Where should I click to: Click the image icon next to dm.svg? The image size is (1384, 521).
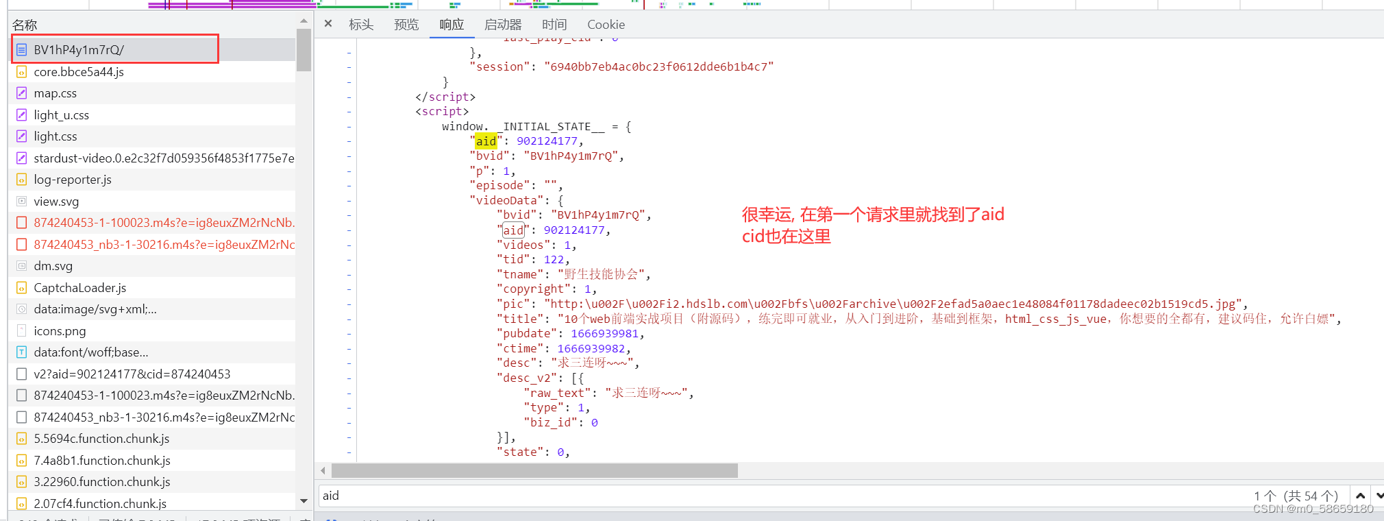(x=21, y=266)
